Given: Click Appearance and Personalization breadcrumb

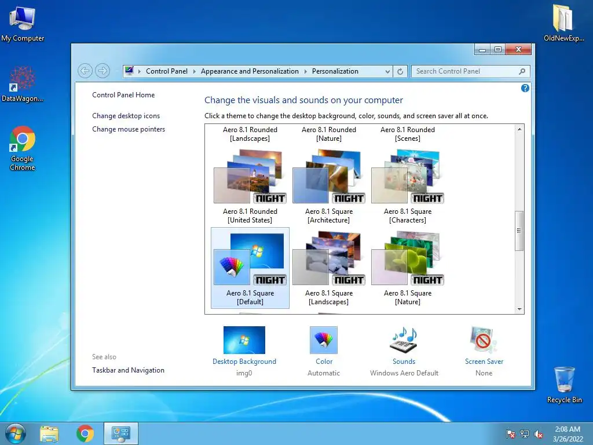Looking at the screenshot, I should tap(250, 71).
